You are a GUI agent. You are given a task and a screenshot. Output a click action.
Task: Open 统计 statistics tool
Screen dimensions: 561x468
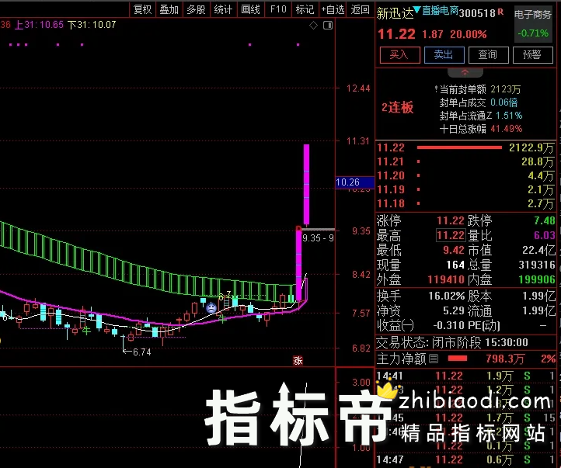click(x=223, y=9)
